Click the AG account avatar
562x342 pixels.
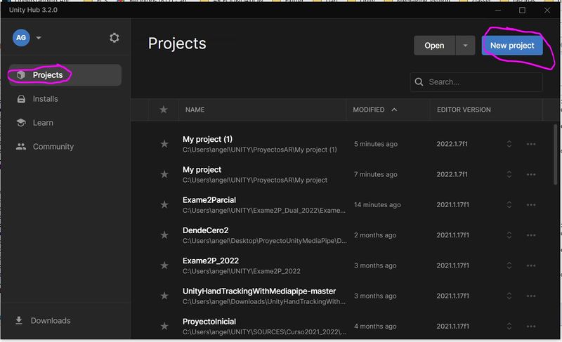click(21, 38)
